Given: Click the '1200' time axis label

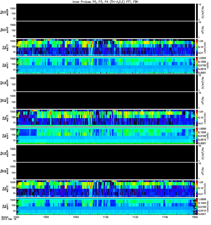Looking at the screenshot, I should (195, 217).
